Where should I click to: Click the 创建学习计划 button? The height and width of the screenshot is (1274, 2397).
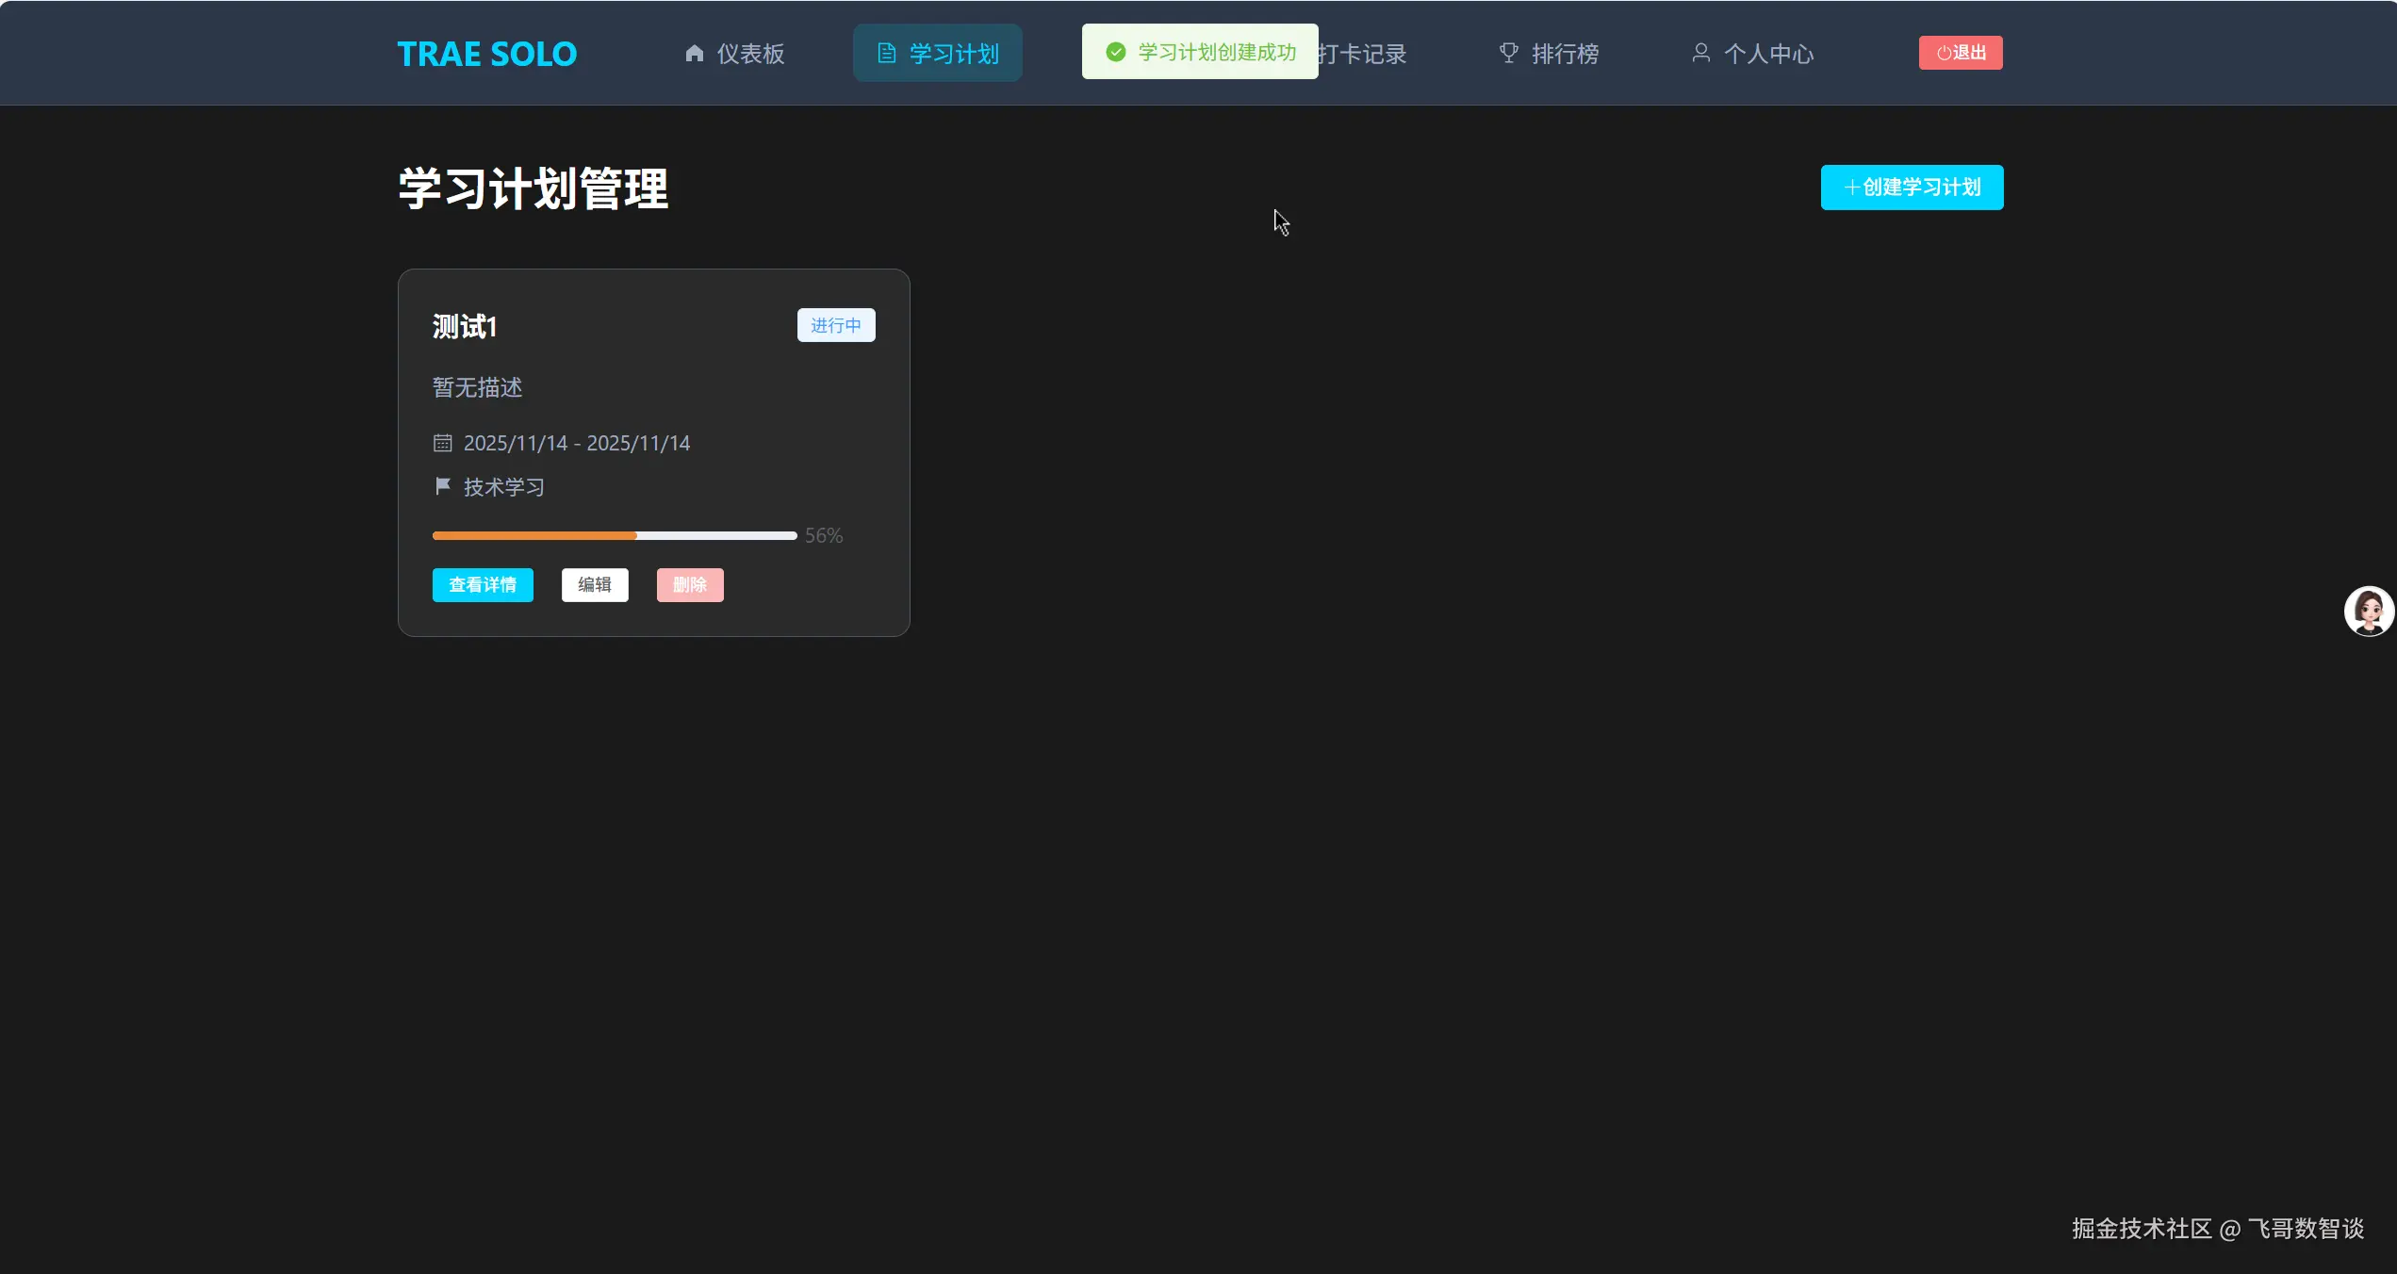pyautogui.click(x=1912, y=188)
